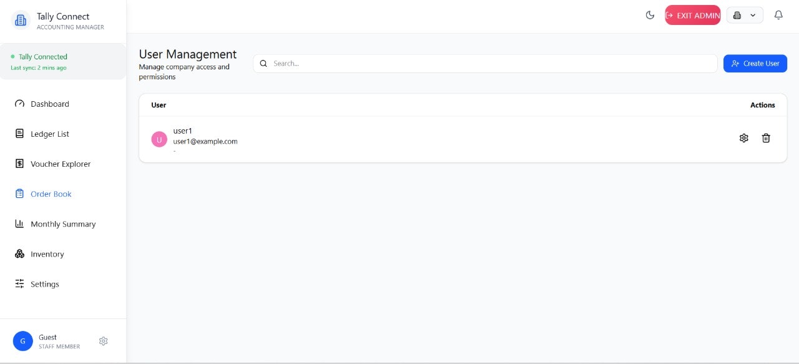Screen dimensions: 799x364
Task: Click the Actions column header
Action: pos(763,105)
